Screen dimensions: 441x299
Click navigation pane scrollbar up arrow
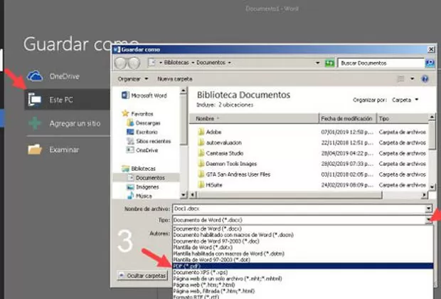pos(184,90)
